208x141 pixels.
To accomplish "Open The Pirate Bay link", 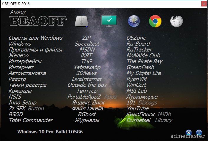I will (x=144, y=61).
